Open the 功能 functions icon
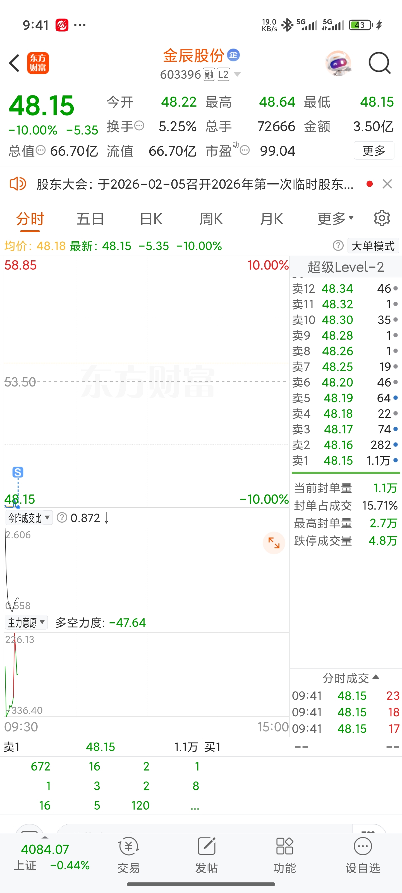Image resolution: width=402 pixels, height=893 pixels. pos(285,855)
